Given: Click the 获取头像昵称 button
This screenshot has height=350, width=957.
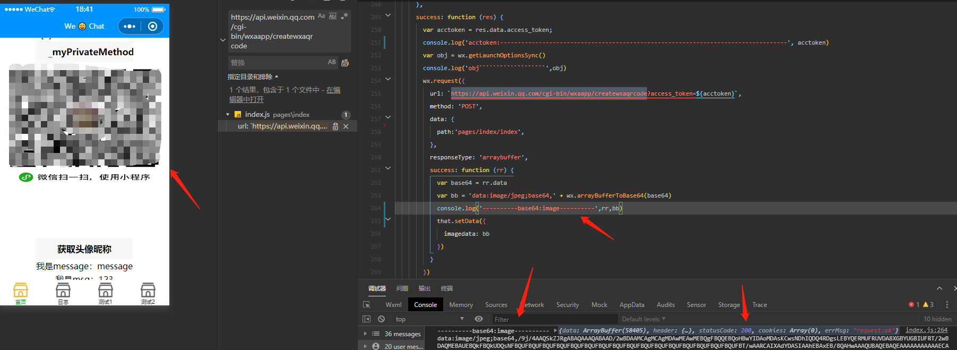Looking at the screenshot, I should (84, 249).
